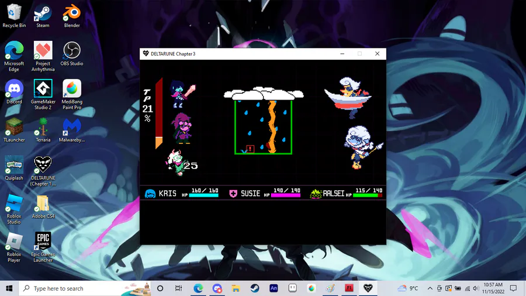Open the Roblox Studio desktop icon
This screenshot has height=296, width=526.
click(14, 209)
